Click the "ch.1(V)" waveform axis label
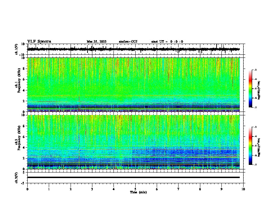This screenshot has height=212, width=274. click(x=17, y=49)
